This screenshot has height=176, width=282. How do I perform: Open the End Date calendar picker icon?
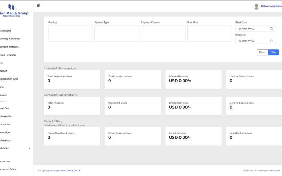pos(271,41)
